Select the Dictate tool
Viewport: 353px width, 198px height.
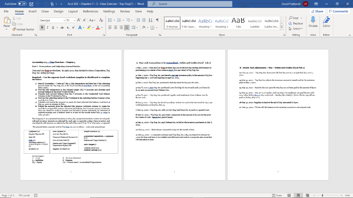pos(313,23)
